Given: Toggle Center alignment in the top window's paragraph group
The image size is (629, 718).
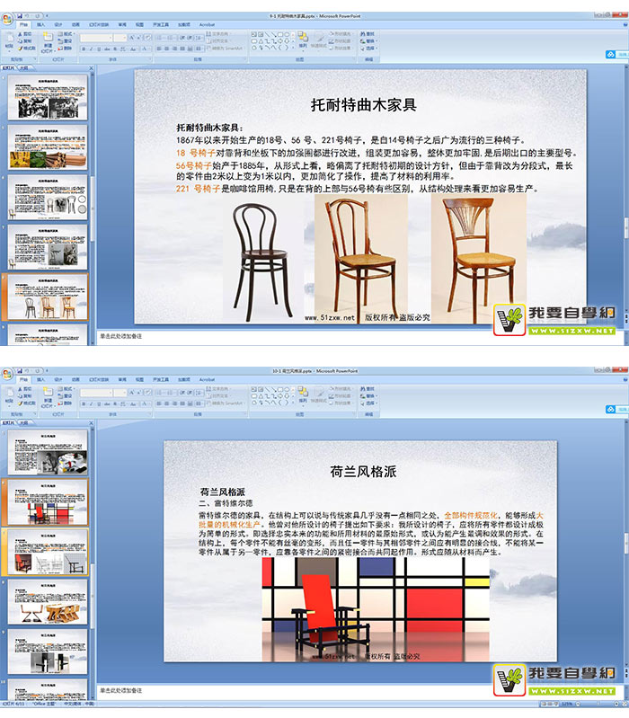Looking at the screenshot, I should click(166, 49).
